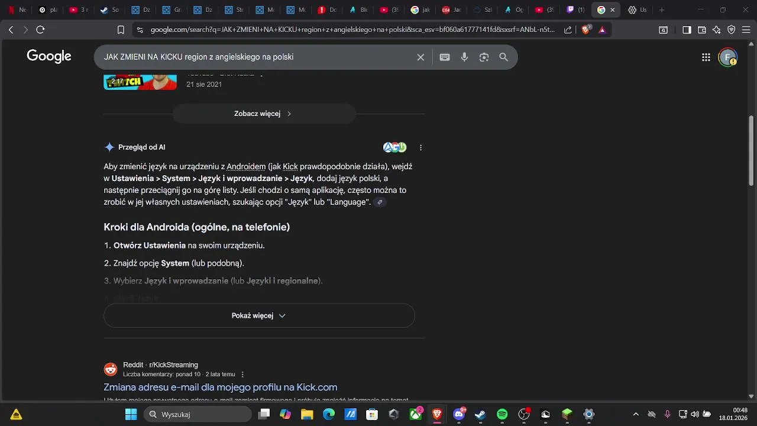Bookmark this page with the bookmark icon
757x426 pixels.
click(x=121, y=30)
